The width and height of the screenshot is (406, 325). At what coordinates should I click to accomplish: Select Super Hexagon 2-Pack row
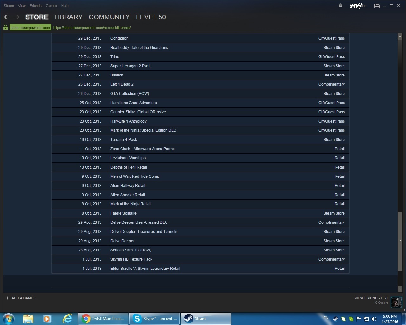(x=200, y=66)
